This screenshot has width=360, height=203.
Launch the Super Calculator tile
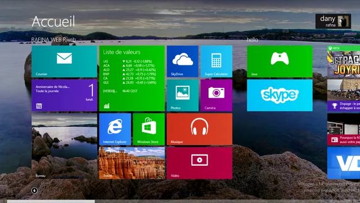tap(216, 61)
